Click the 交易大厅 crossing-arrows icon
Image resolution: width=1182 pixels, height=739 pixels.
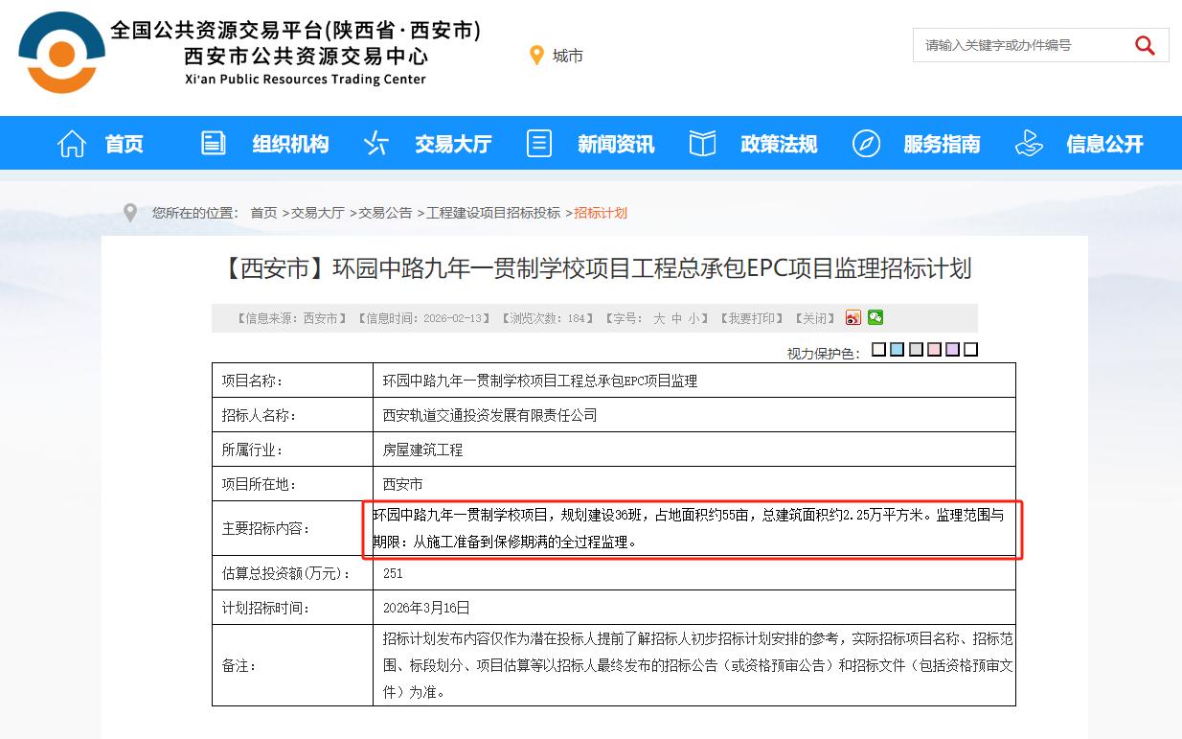375,142
